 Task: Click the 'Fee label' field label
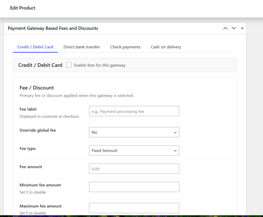[28, 109]
